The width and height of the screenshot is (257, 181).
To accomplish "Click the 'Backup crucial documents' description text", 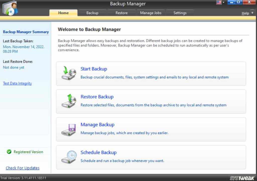I will [154, 77].
